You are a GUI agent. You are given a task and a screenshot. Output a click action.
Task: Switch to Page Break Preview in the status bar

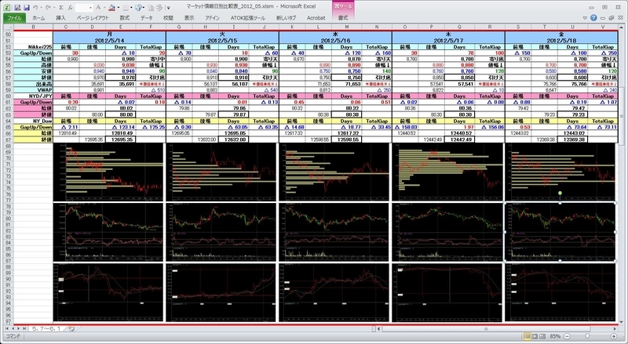click(542, 336)
